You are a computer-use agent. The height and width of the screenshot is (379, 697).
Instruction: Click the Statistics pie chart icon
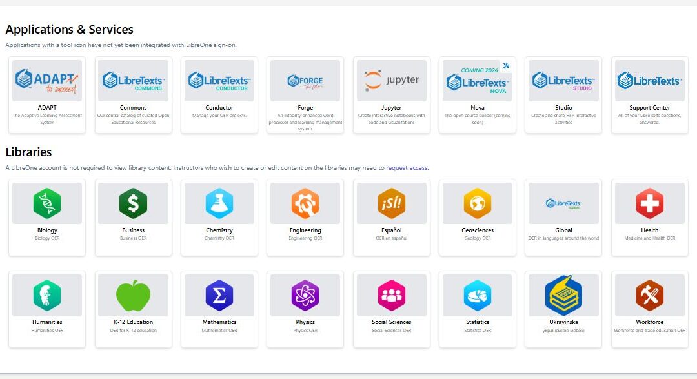pyautogui.click(x=478, y=295)
